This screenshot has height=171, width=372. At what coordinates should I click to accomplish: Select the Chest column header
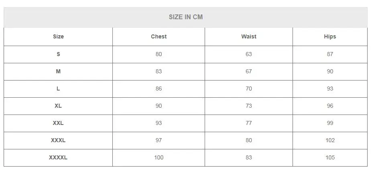coord(159,36)
